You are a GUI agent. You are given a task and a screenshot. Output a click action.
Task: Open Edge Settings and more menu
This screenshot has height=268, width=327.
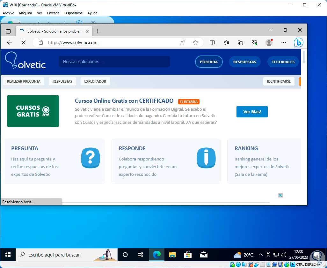283,42
